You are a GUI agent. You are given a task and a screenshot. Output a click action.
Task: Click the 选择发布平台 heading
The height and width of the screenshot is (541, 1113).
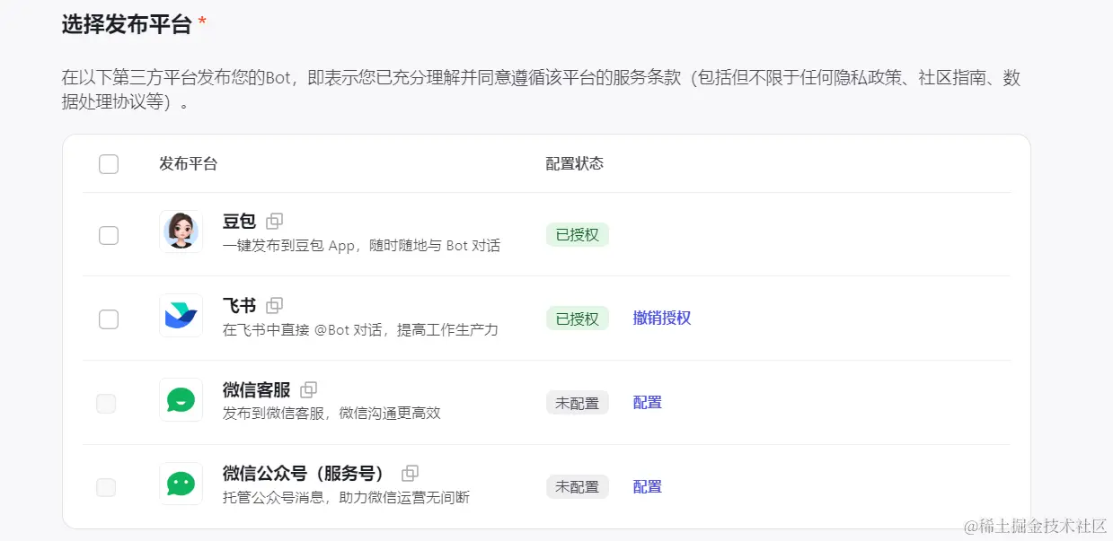[x=127, y=24]
